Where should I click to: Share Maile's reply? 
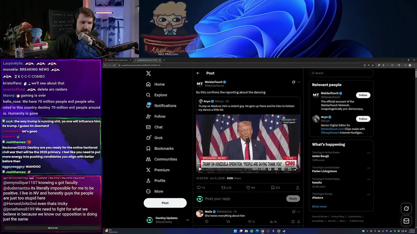(298, 222)
